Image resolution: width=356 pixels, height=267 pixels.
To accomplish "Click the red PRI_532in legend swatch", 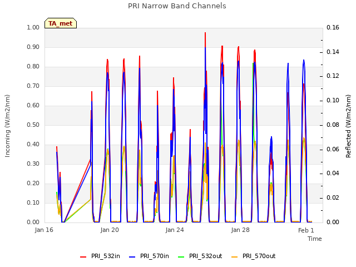I will pos(83,257).
